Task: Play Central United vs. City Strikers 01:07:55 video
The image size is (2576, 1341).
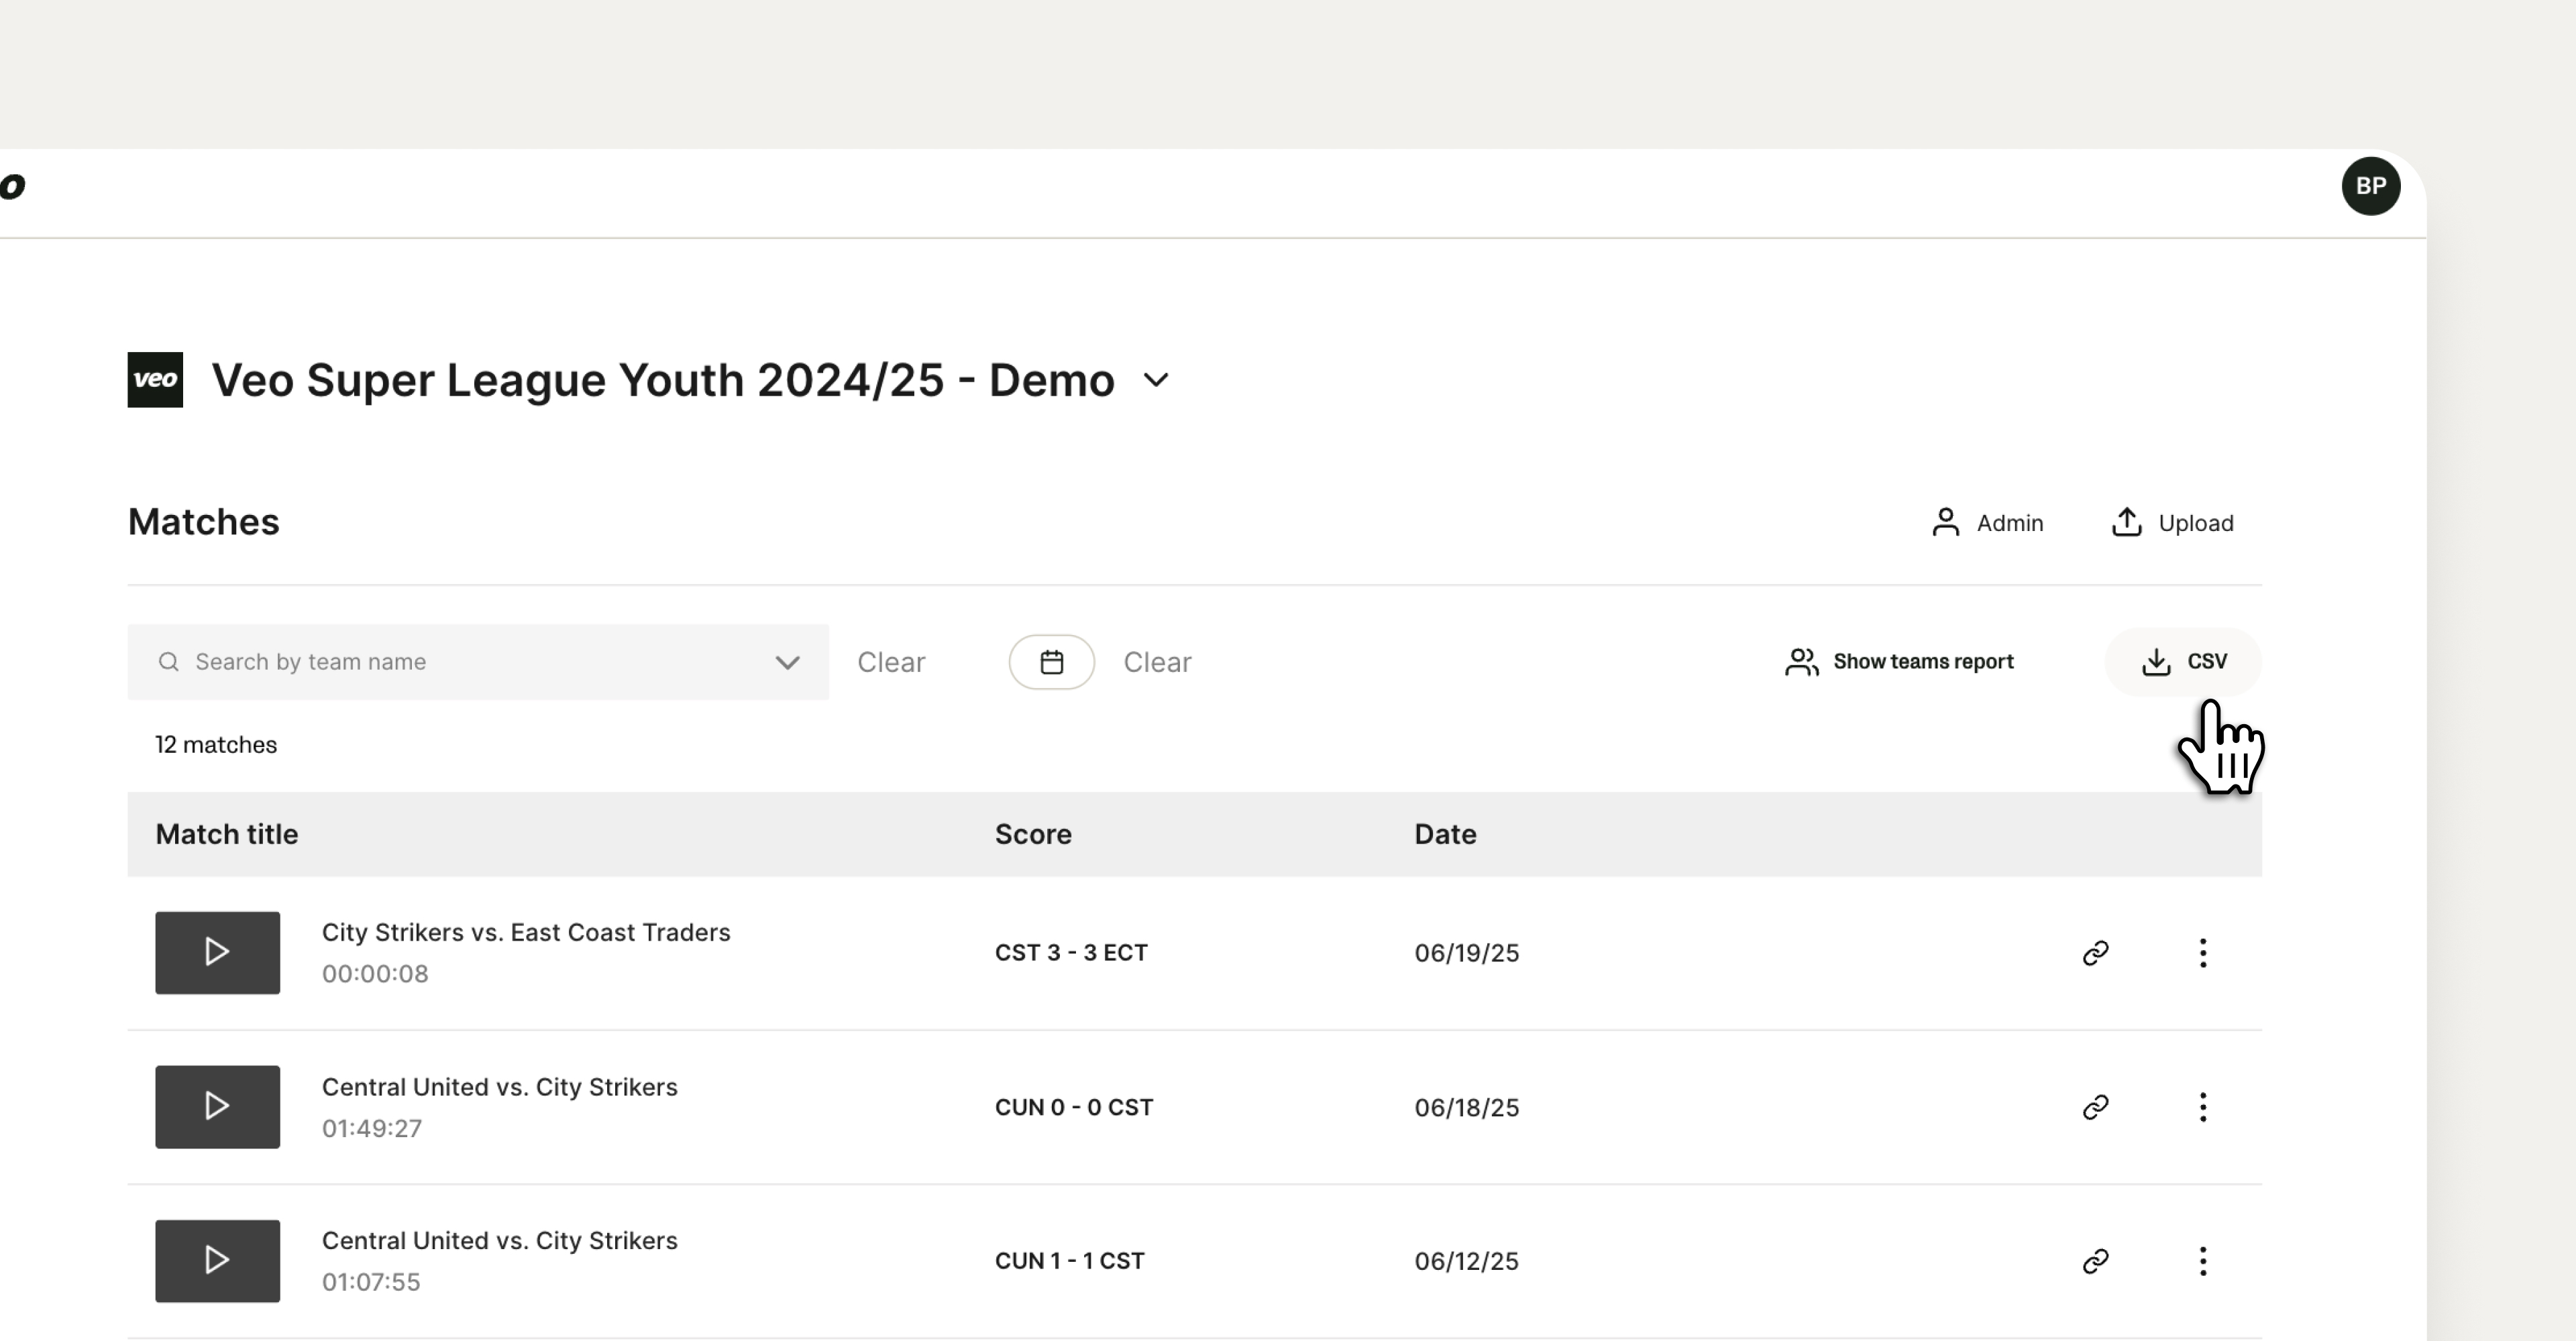Action: [x=217, y=1260]
